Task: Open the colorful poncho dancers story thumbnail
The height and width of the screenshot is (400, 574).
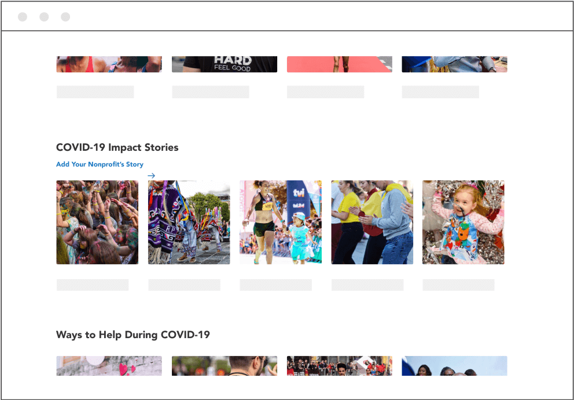Action: (189, 223)
